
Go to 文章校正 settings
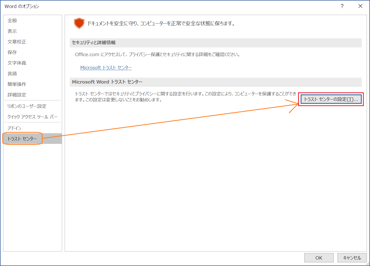pos(32,42)
